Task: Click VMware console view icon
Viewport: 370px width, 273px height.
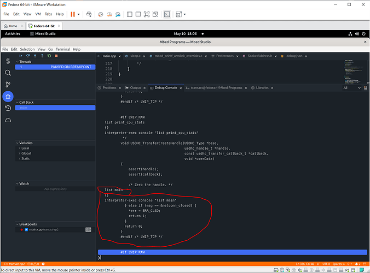Action: 167,14
